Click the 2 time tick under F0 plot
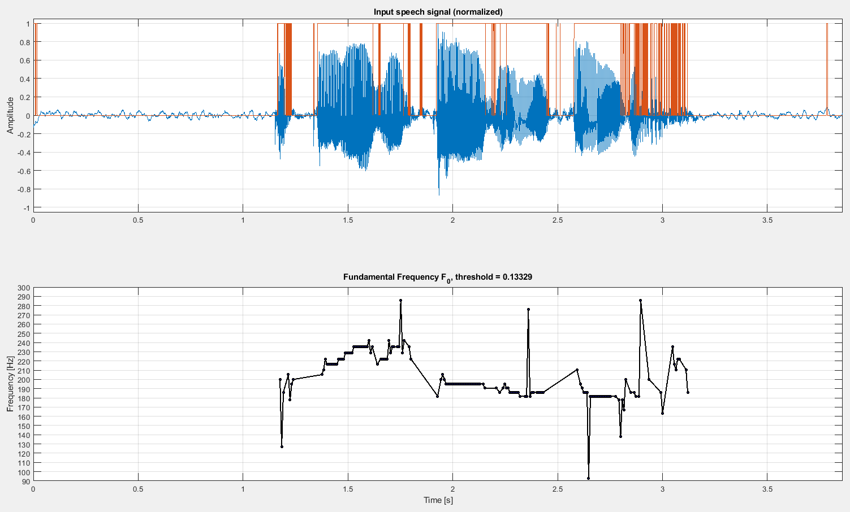 click(x=452, y=489)
